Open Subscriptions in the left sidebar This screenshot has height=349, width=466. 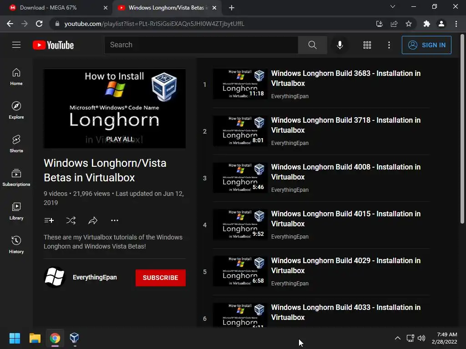[16, 178]
